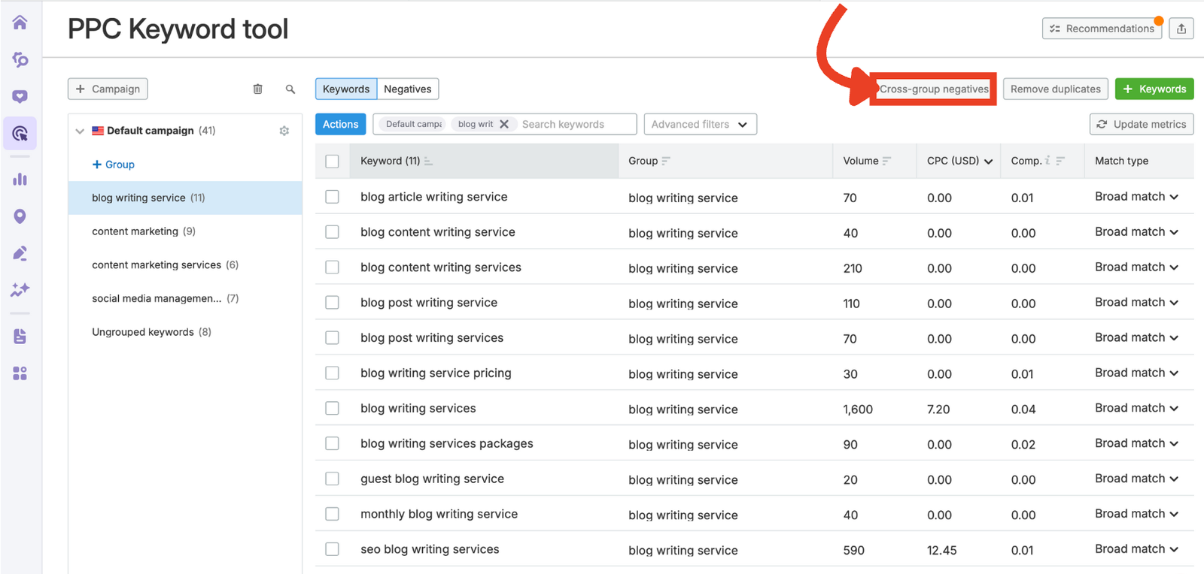This screenshot has width=1204, height=574.
Task: Check blog writing service pricing row
Action: tap(332, 373)
